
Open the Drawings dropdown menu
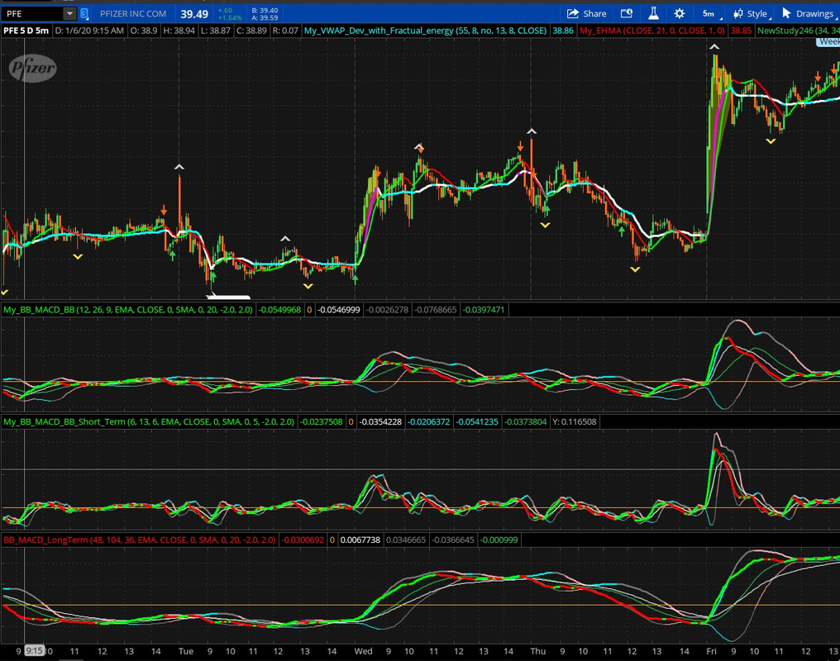coord(814,13)
